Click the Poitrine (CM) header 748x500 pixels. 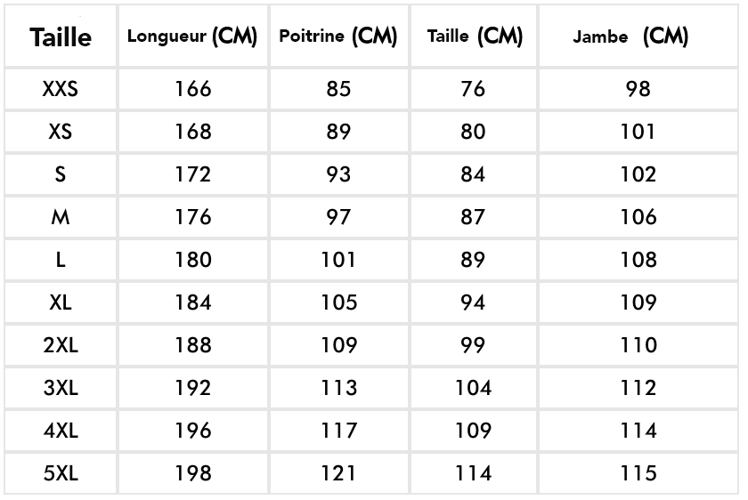tap(338, 36)
